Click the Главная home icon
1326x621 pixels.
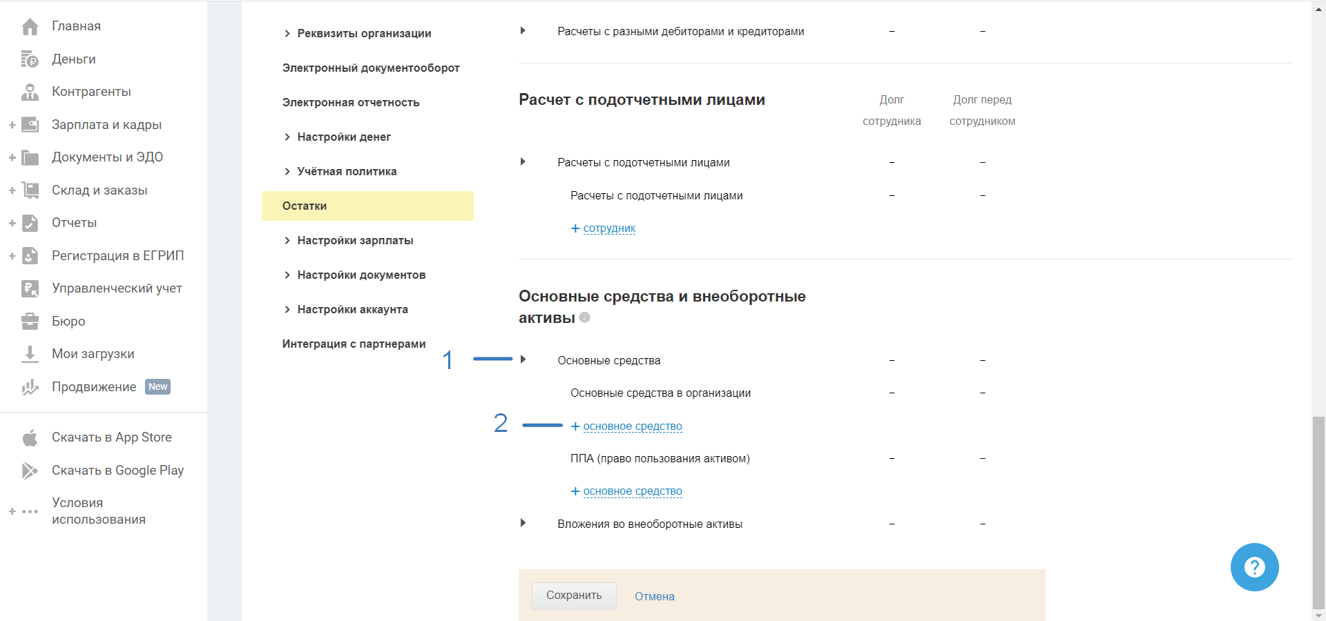pyautogui.click(x=30, y=27)
